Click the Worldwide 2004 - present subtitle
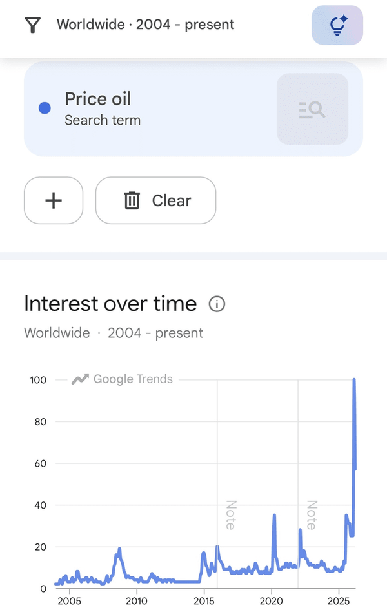 (114, 333)
